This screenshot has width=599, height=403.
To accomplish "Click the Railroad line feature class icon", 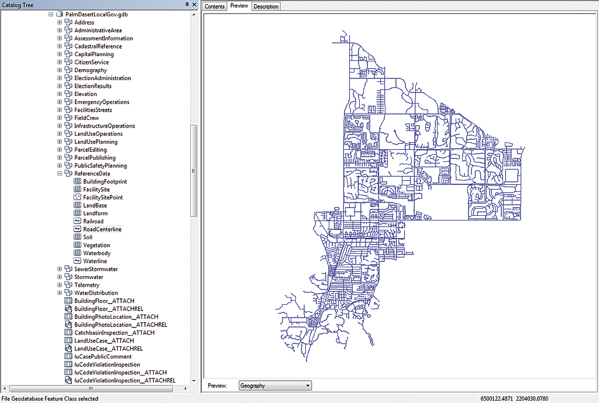I will tap(77, 221).
